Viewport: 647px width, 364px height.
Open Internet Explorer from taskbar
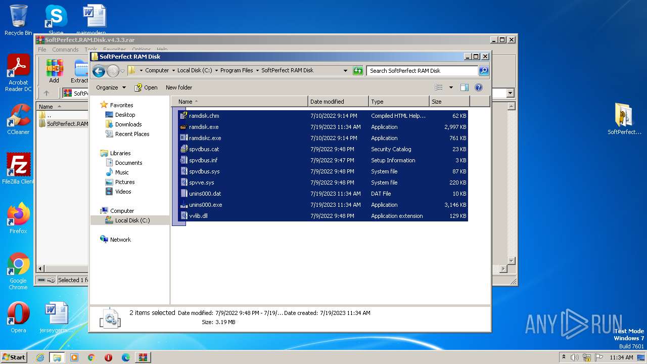(x=40, y=357)
